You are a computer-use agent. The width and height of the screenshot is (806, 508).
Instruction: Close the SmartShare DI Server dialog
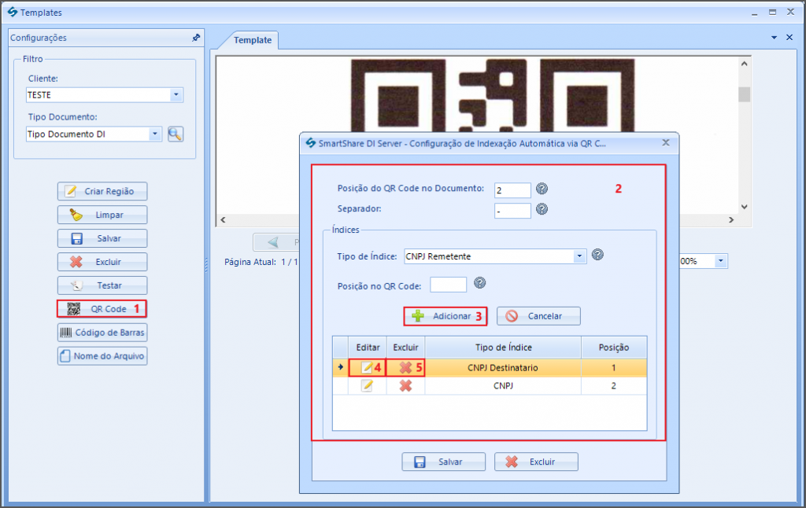tap(666, 143)
